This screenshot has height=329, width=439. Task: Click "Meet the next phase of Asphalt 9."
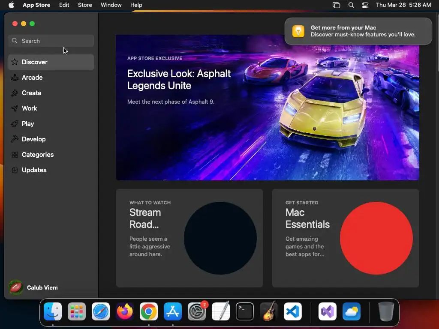[171, 102]
